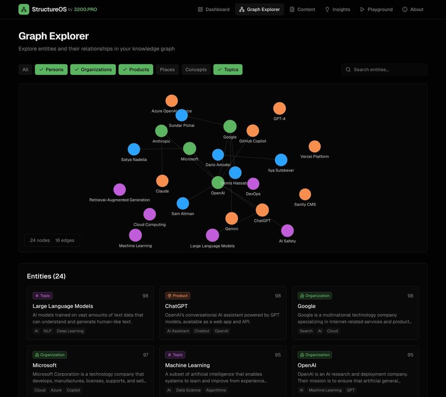Select the DevOps node

(x=253, y=184)
